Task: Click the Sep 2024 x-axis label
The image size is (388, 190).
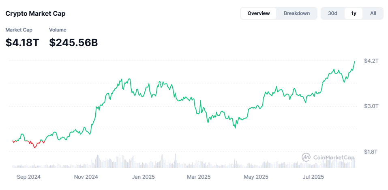Action: point(29,177)
